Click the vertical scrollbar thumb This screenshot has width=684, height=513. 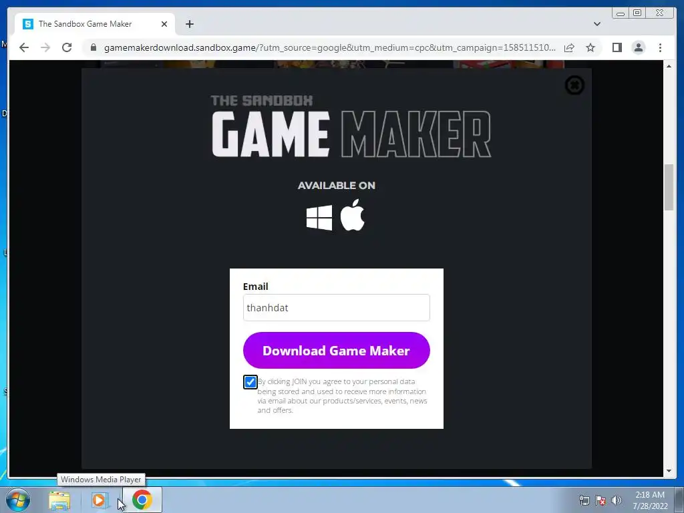coord(669,188)
